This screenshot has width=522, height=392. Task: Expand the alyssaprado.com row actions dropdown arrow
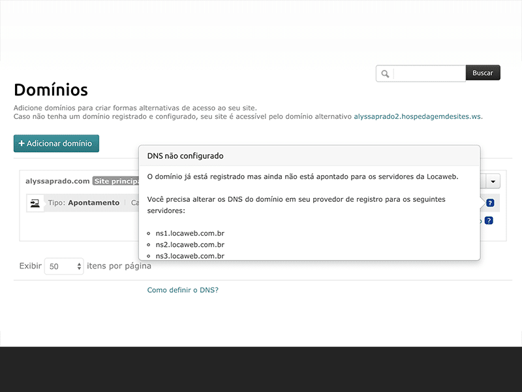(x=493, y=182)
